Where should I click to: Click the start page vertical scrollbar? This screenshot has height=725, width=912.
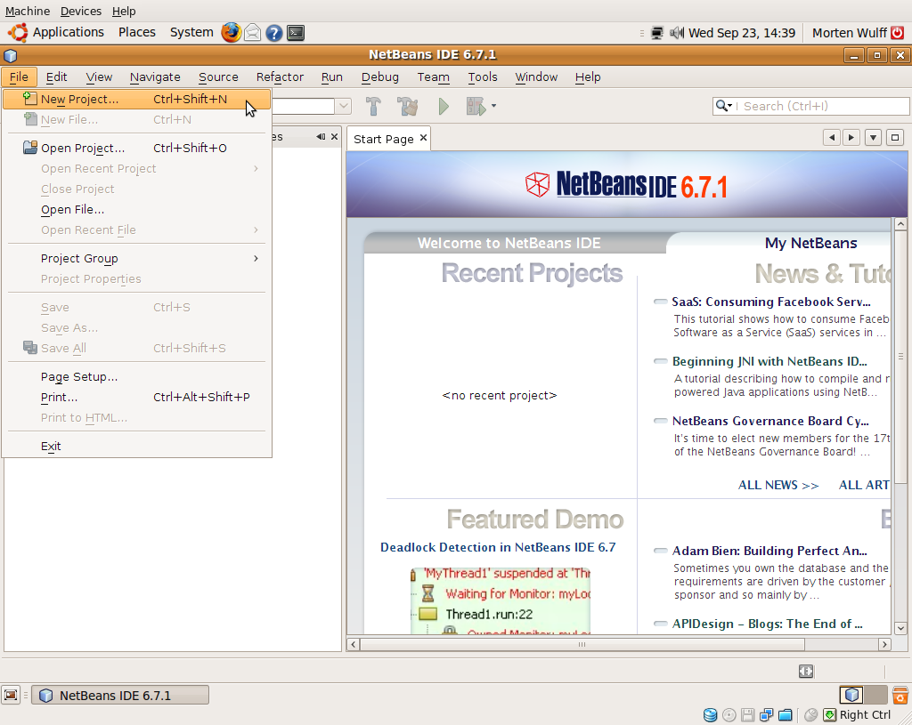tap(900, 358)
